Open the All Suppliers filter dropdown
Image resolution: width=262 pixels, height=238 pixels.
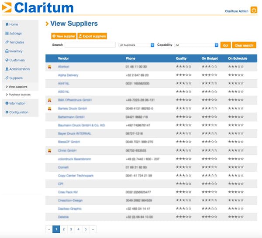click(136, 45)
